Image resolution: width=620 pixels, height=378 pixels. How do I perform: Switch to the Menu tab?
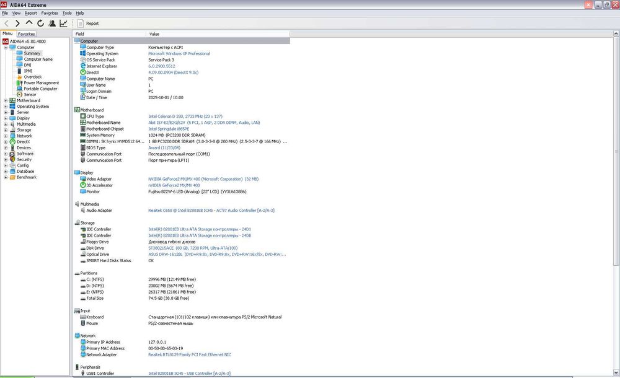tap(7, 33)
